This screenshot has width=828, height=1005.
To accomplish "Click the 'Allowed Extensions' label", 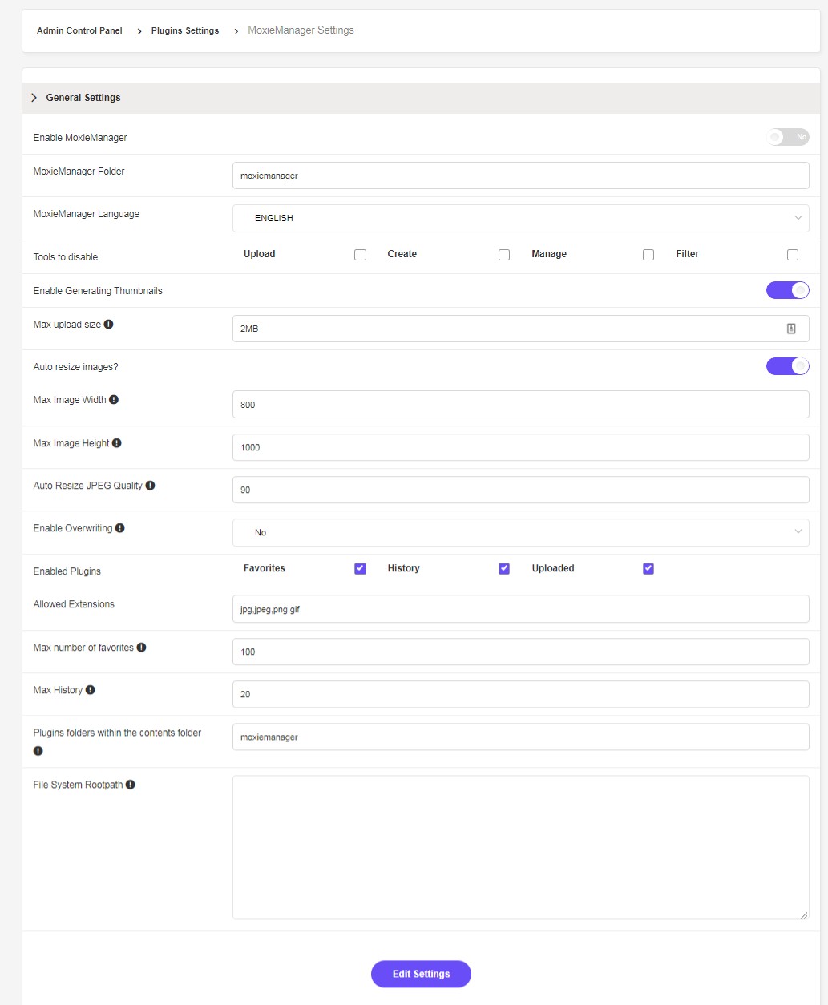I will pos(74,604).
